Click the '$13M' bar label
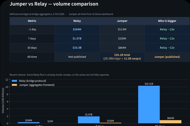 tap(50, 121)
